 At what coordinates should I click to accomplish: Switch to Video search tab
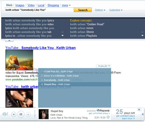pyautogui.click(x=31, y=5)
